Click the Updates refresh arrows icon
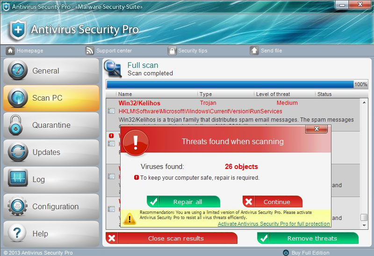 18,152
